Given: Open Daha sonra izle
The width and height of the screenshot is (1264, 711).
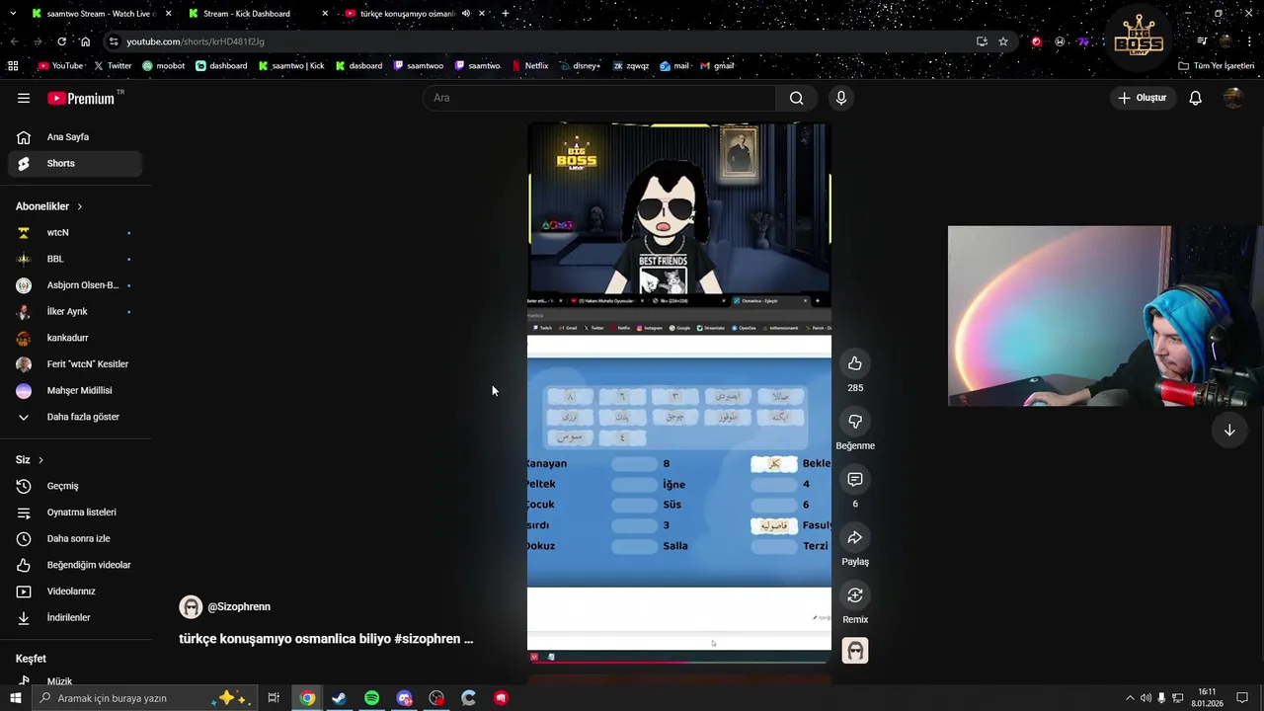Looking at the screenshot, I should click(75, 538).
